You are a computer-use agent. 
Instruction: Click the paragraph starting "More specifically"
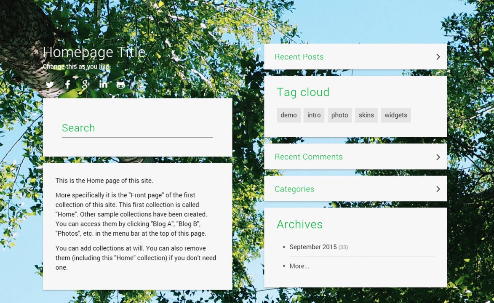click(131, 214)
